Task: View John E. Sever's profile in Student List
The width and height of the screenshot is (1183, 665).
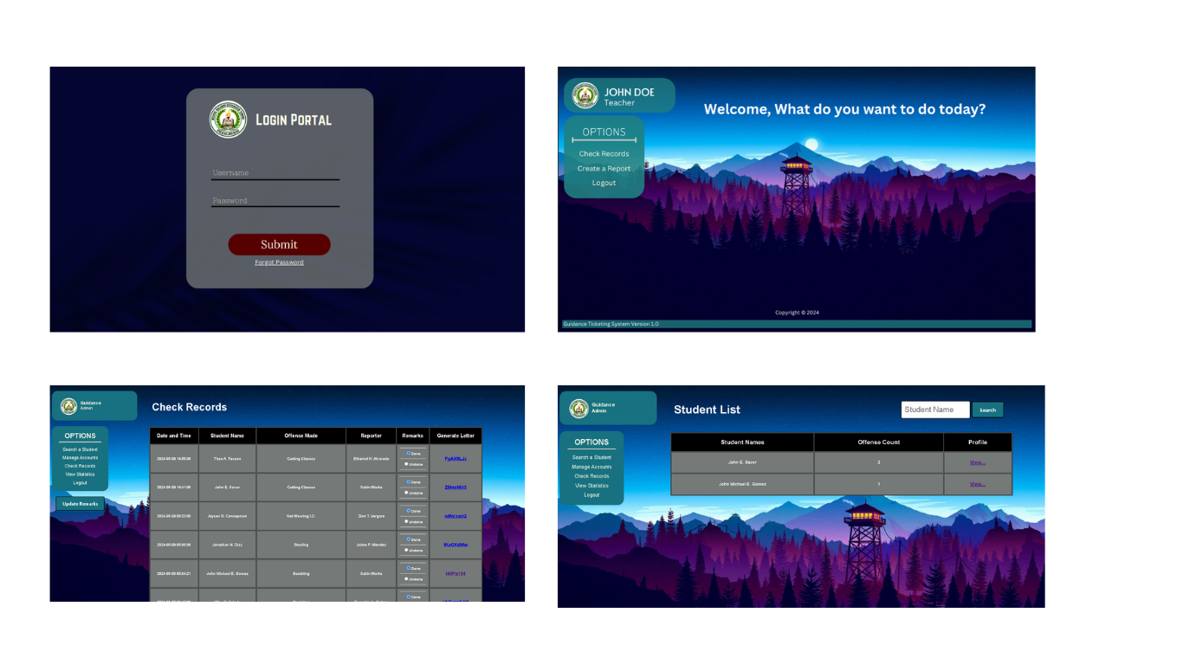Action: (x=978, y=462)
